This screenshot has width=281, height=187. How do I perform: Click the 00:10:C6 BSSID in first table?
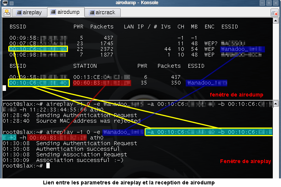[x=38, y=49]
